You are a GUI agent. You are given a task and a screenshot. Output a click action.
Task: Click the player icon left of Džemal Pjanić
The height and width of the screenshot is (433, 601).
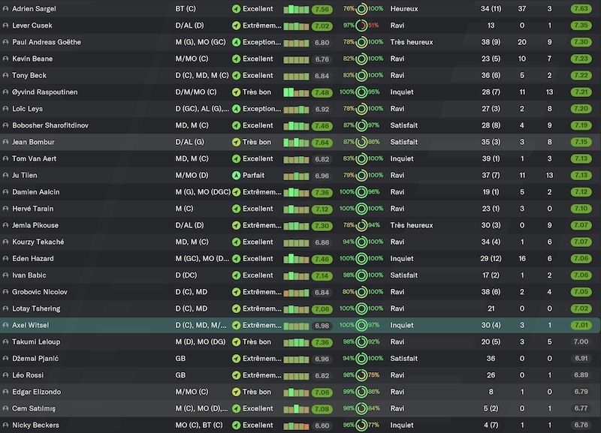pos(5,359)
